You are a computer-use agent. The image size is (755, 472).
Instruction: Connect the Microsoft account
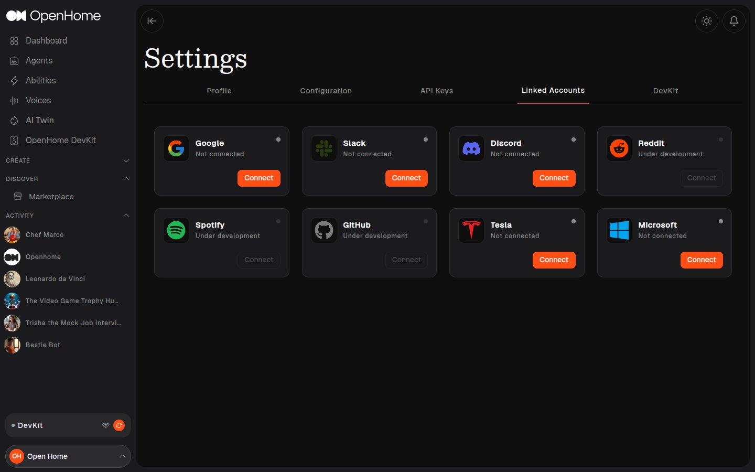click(702, 260)
